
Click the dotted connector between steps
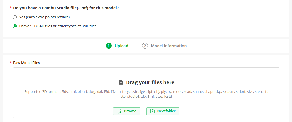pos(135,46)
